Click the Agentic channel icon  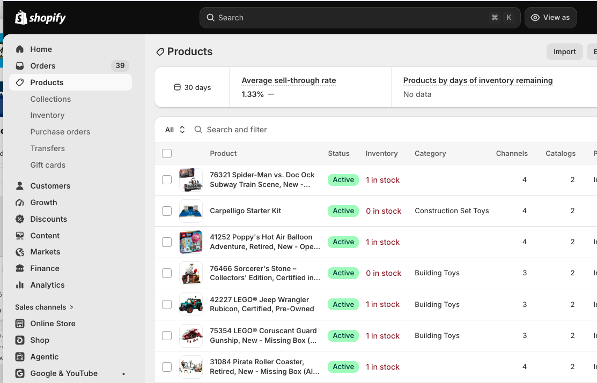pos(20,357)
